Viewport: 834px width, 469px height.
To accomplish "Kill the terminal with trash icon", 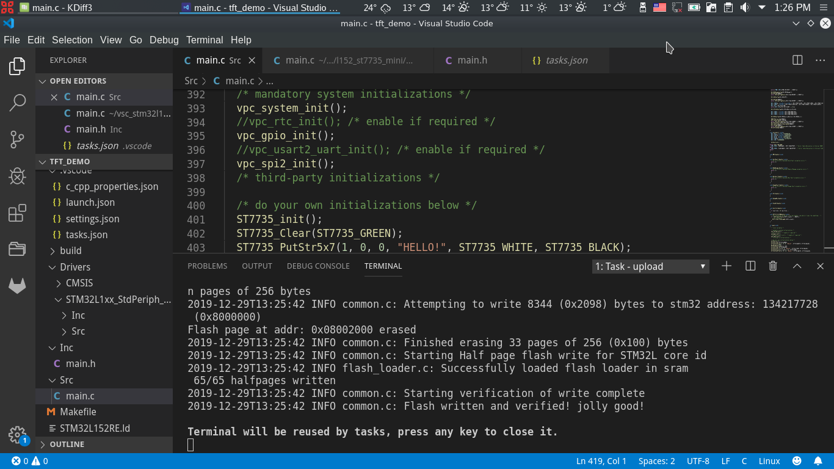I will click(x=773, y=266).
